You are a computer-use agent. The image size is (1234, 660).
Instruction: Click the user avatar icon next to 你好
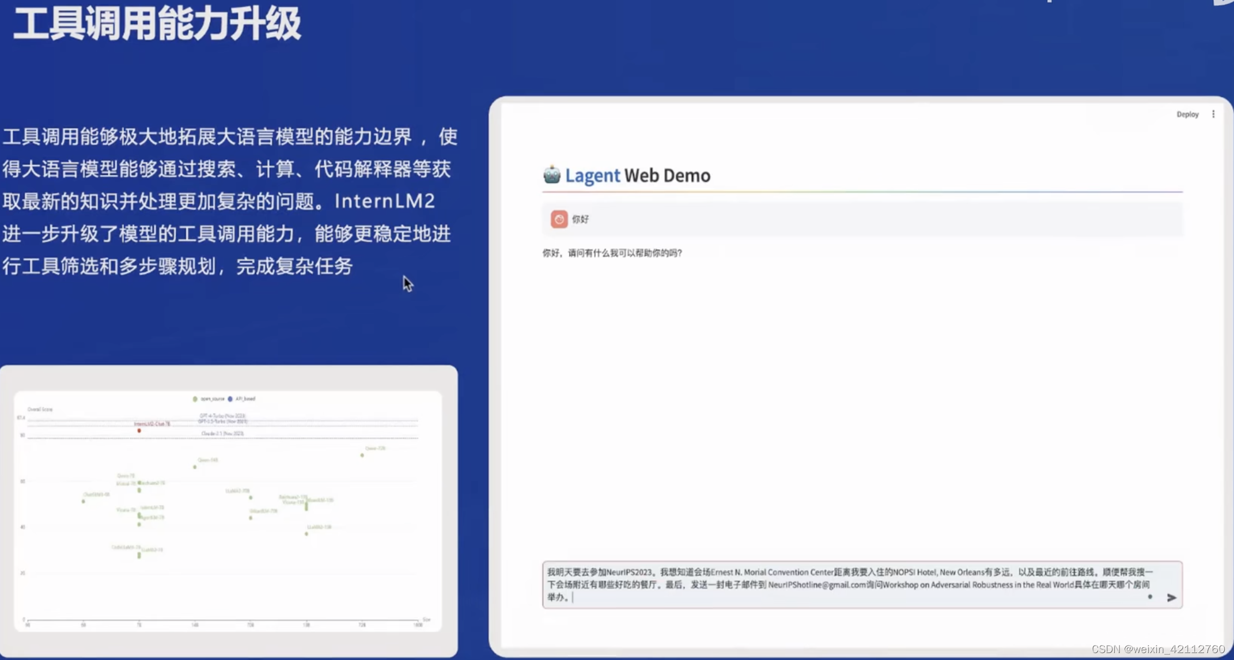coord(559,219)
